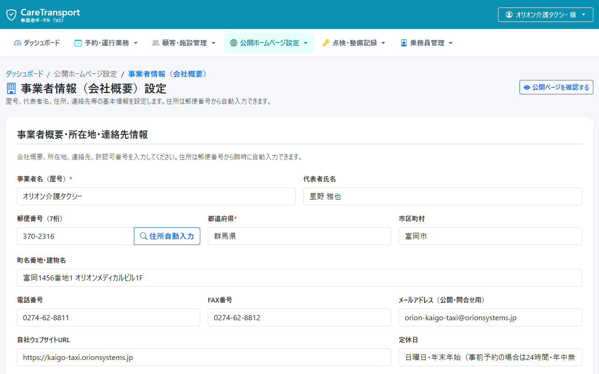Screen dimensions: 599x374
Task: Open the ダッシュボード nav item
Action: tap(37, 43)
